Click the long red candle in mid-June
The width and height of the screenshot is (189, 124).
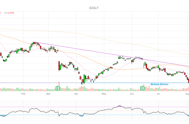tap(147, 66)
